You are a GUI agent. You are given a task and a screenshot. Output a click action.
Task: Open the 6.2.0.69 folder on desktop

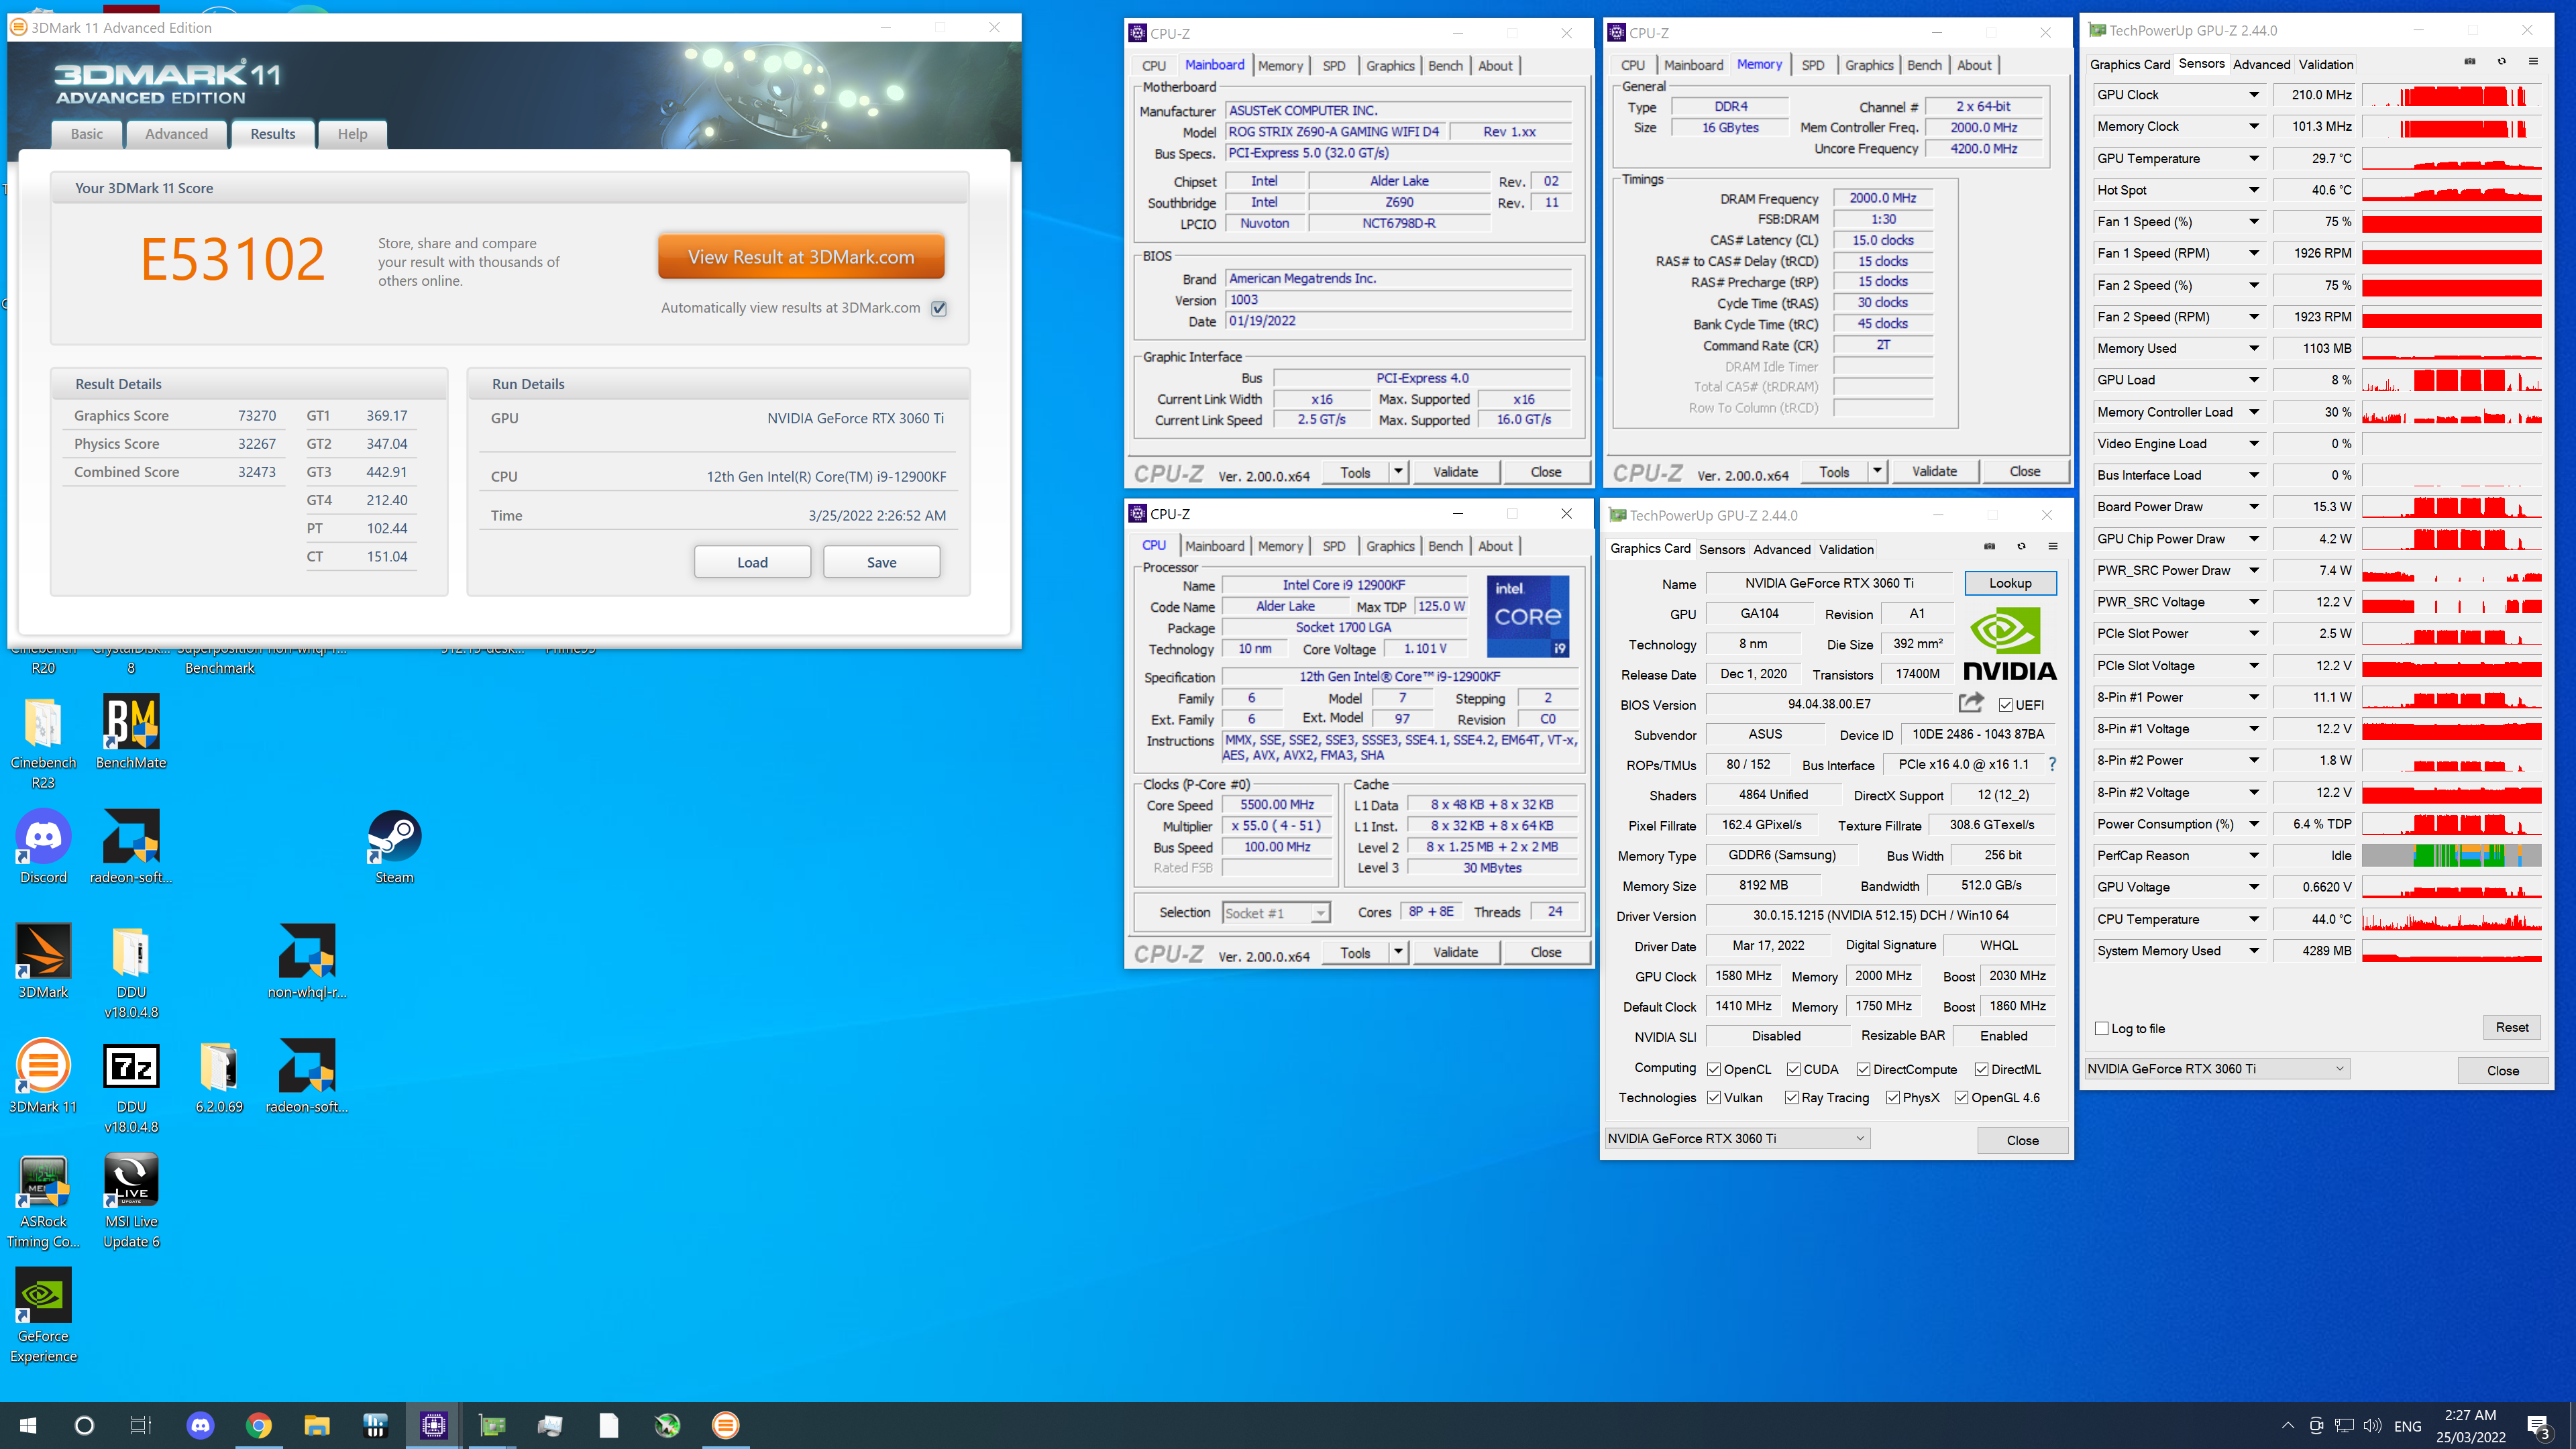pos(219,1077)
